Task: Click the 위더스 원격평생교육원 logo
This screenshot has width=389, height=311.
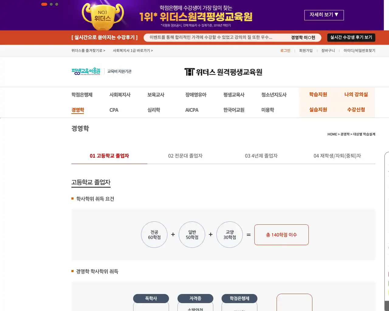Action: pos(224,72)
